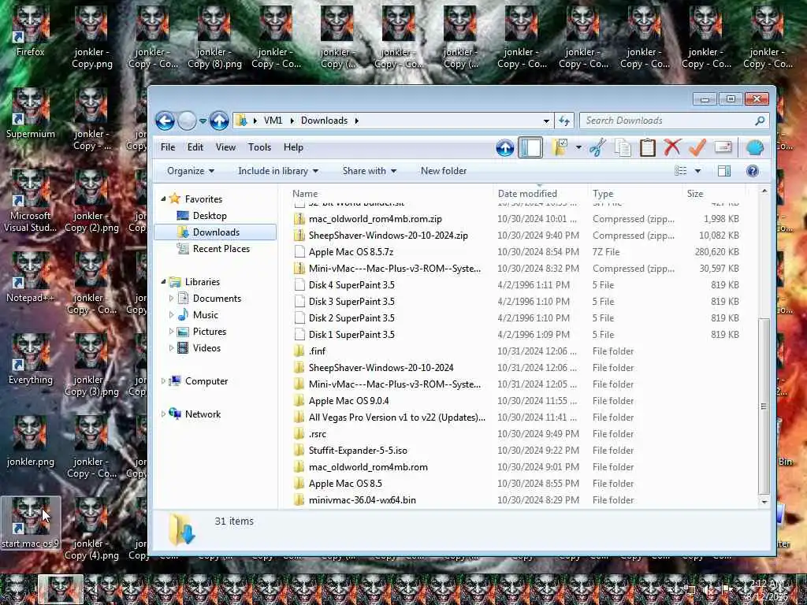807x605 pixels.
Task: Expand the Network tree node
Action: (x=163, y=414)
